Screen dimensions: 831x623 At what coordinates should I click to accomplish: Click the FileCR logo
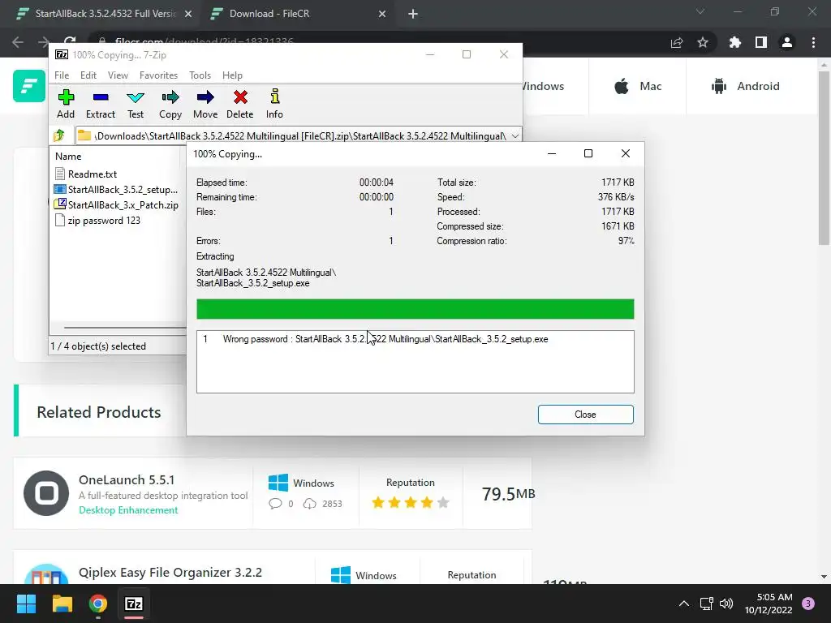tap(29, 86)
